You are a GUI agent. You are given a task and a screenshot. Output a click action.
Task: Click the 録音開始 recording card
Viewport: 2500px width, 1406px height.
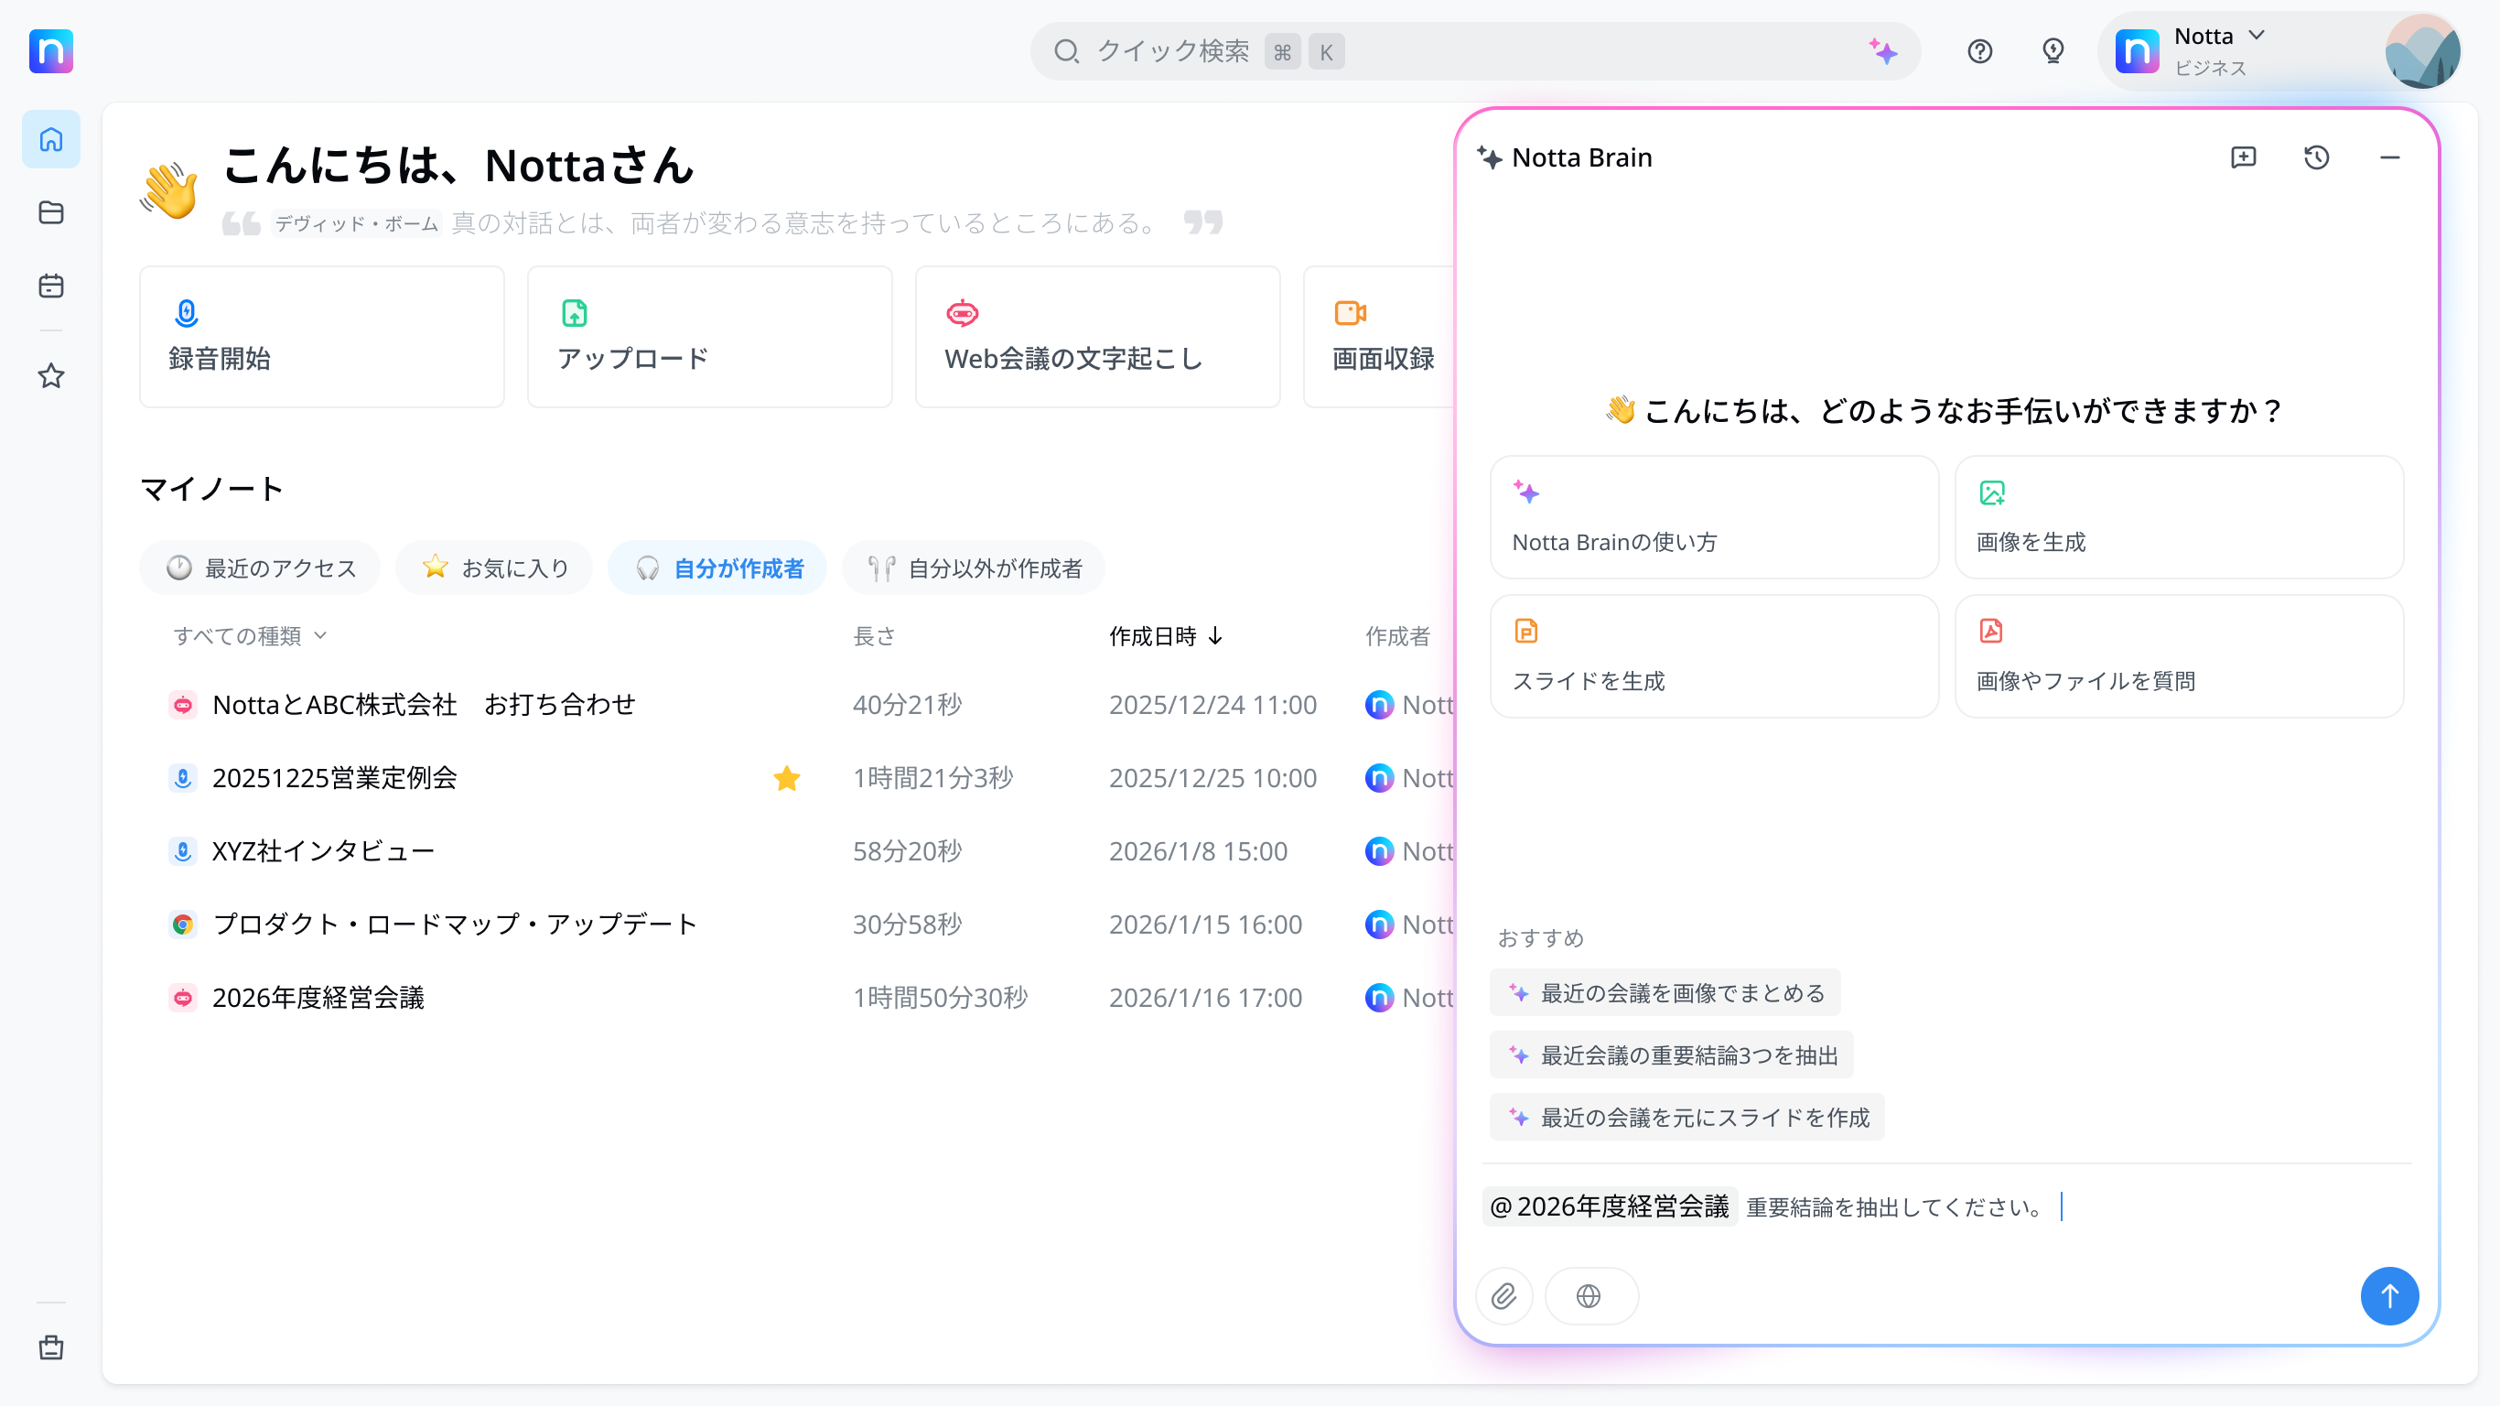(321, 337)
